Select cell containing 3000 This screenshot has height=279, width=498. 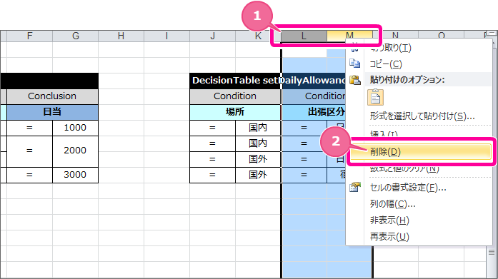pos(75,175)
